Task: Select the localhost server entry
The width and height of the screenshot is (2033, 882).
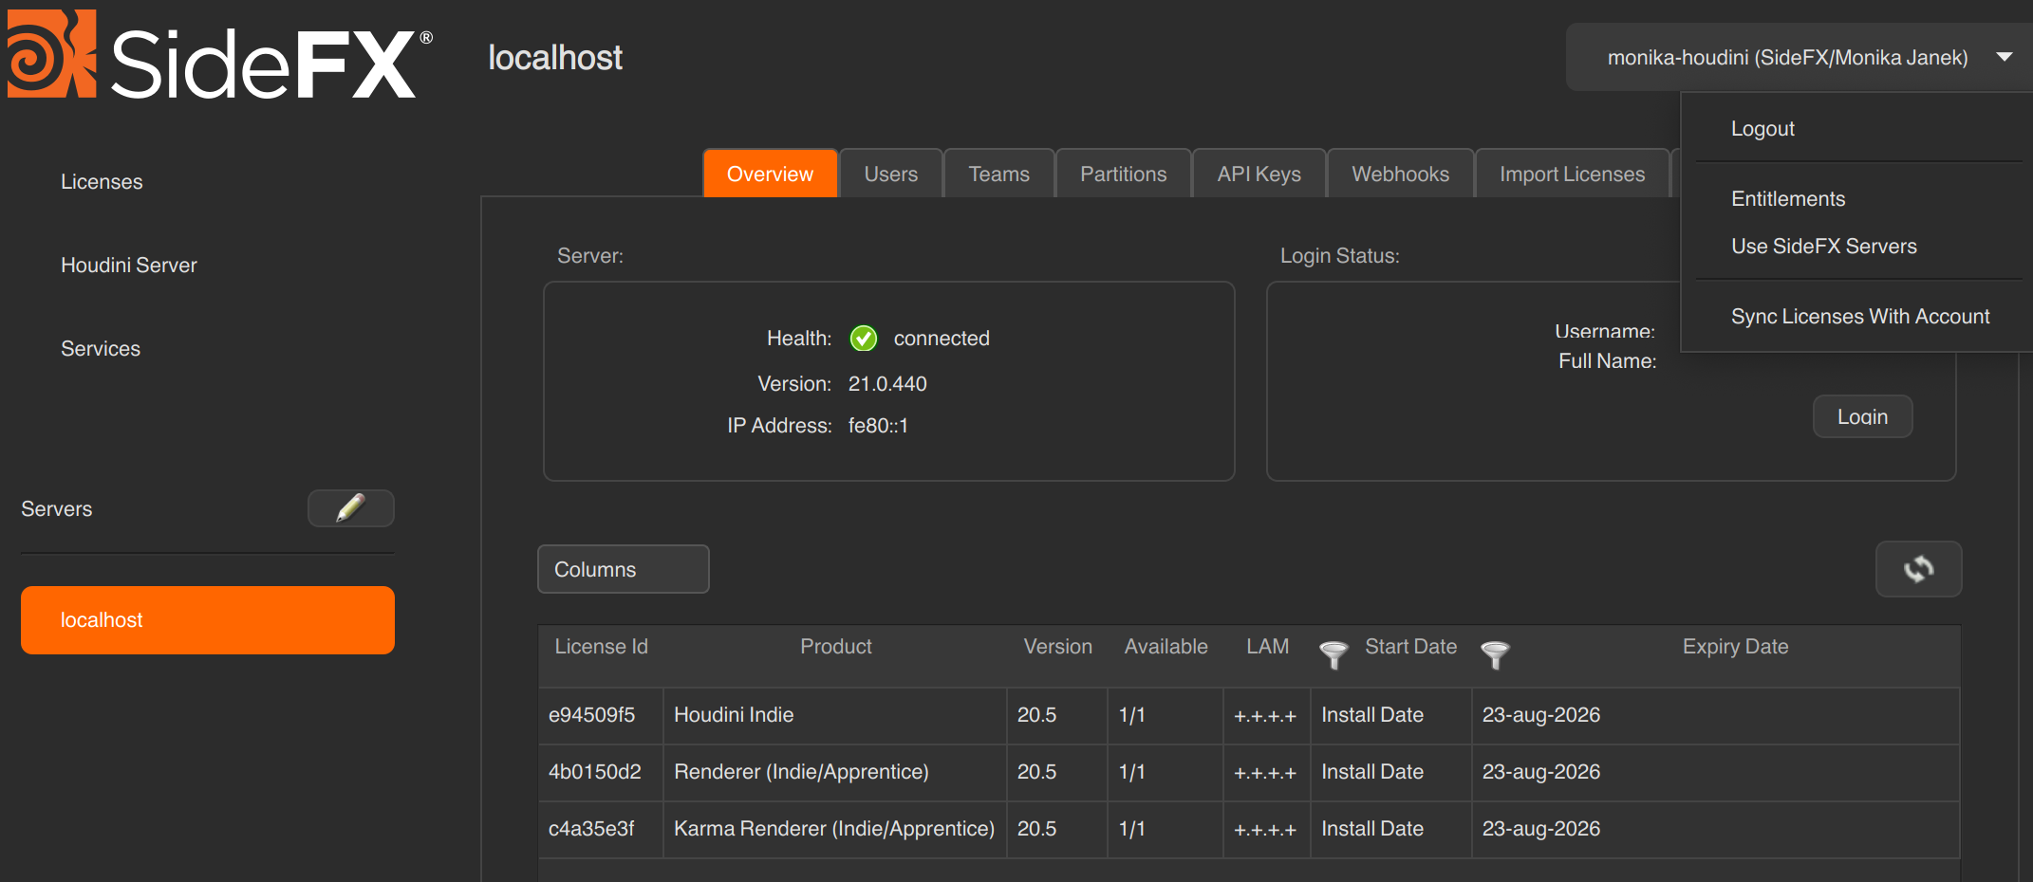Action: click(208, 620)
